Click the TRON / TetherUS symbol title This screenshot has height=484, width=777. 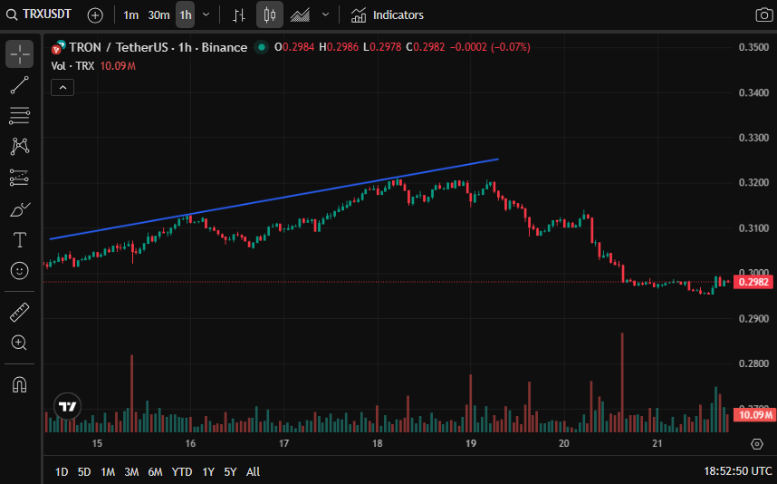click(x=158, y=47)
